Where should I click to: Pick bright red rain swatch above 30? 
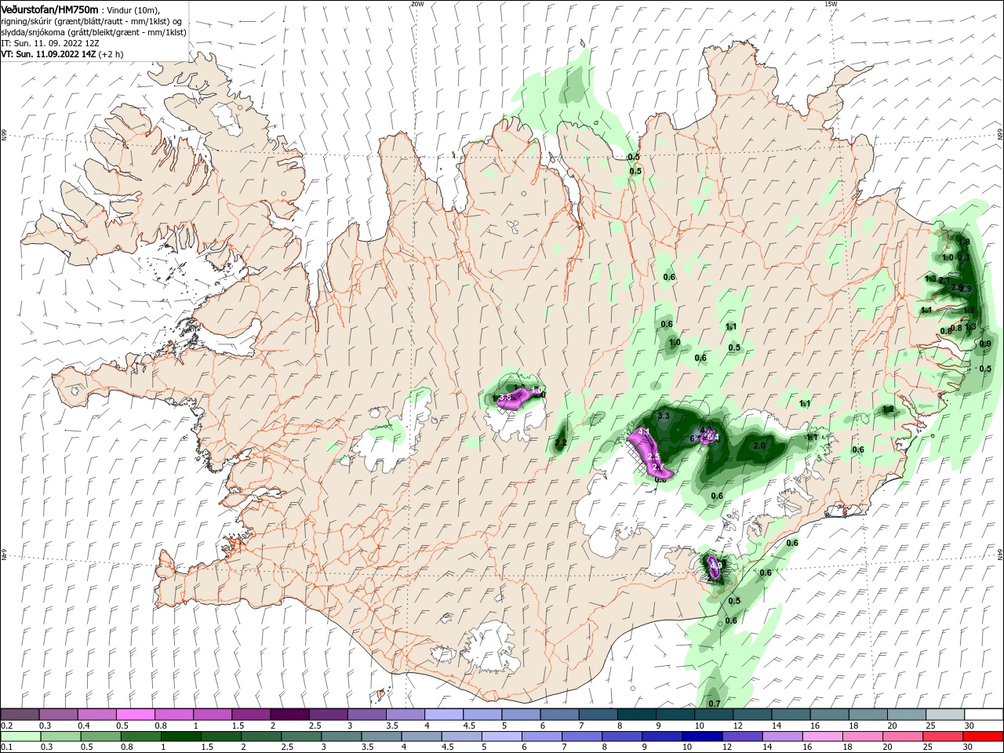coord(984,736)
